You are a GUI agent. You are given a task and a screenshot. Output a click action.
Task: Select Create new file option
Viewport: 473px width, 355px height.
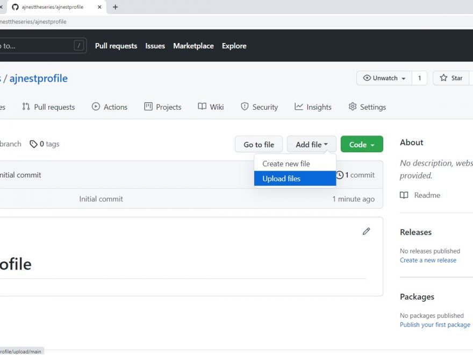point(286,164)
